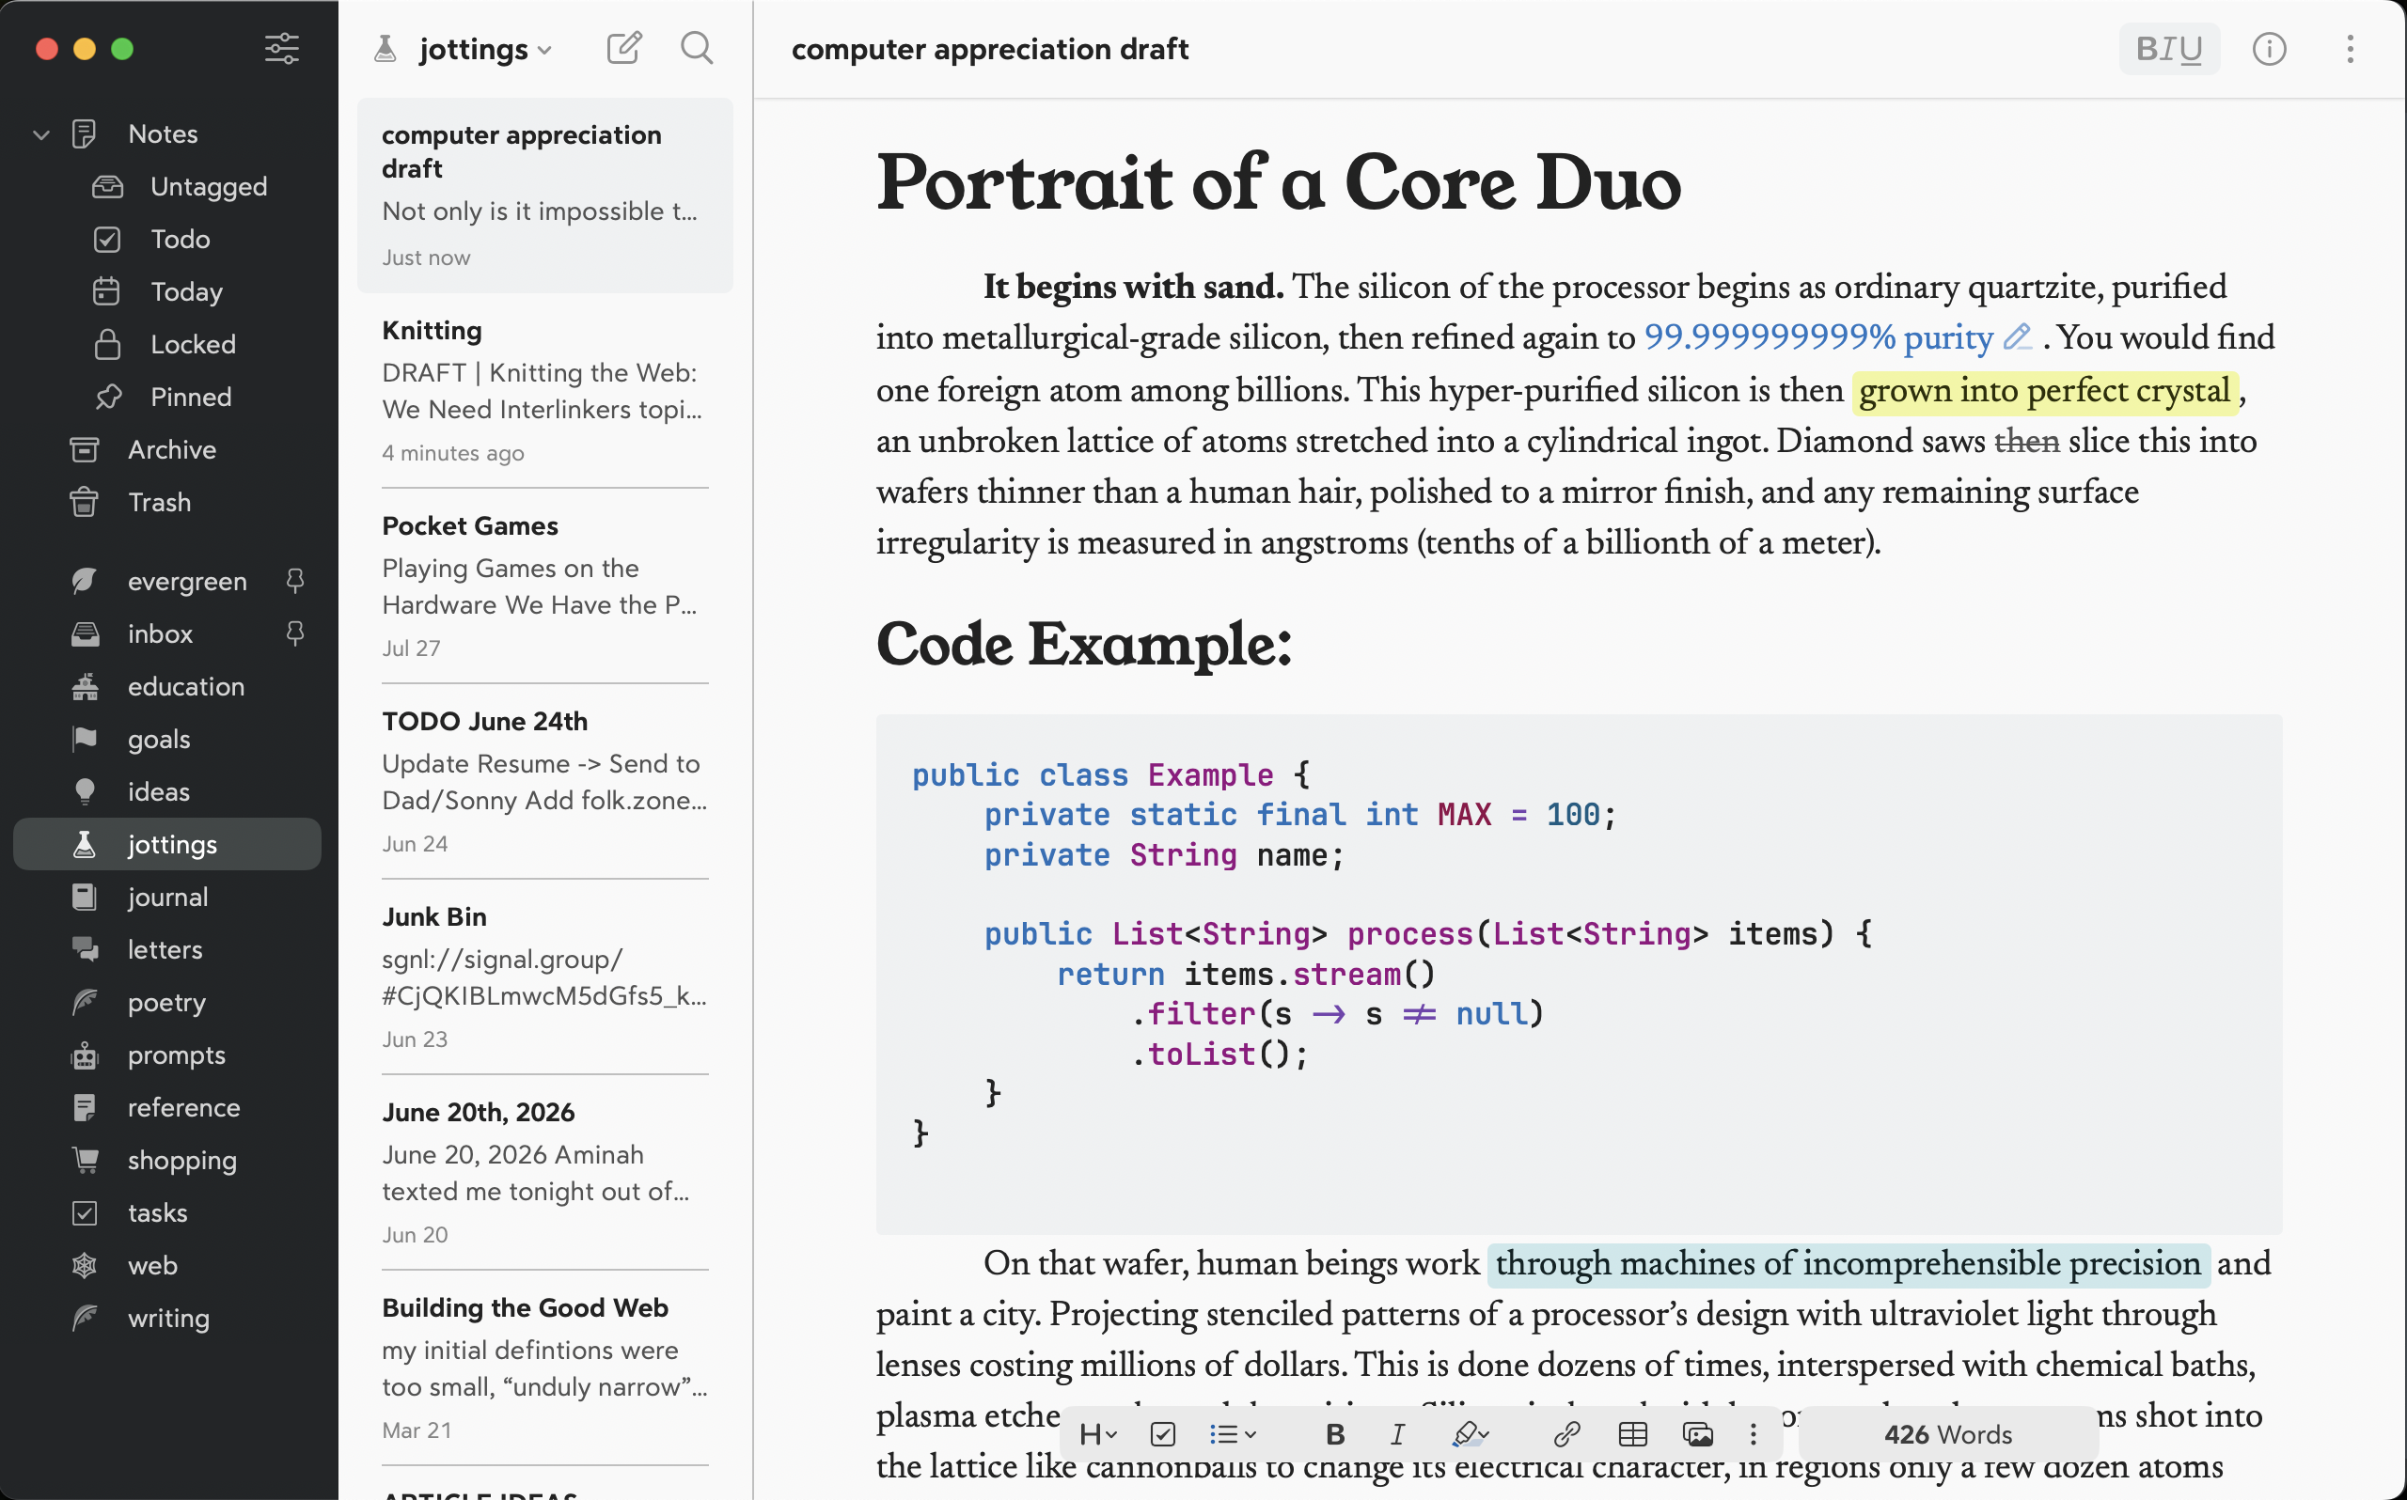Click the yellow highlighted 'grown into perfect crystal'
The image size is (2407, 1500).
[2044, 390]
